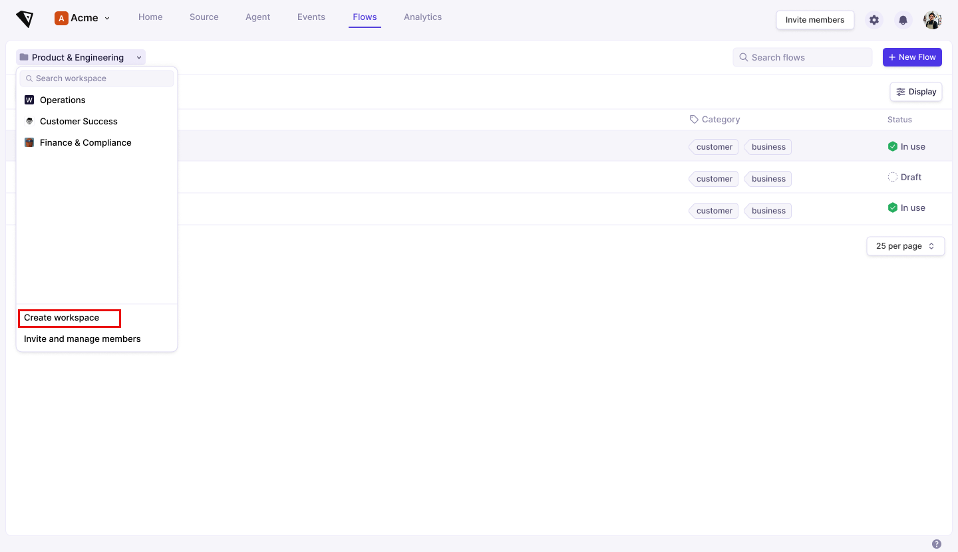Screen dimensions: 958x552
Task: Click the app logo in top-left corner
Action: pos(25,19)
